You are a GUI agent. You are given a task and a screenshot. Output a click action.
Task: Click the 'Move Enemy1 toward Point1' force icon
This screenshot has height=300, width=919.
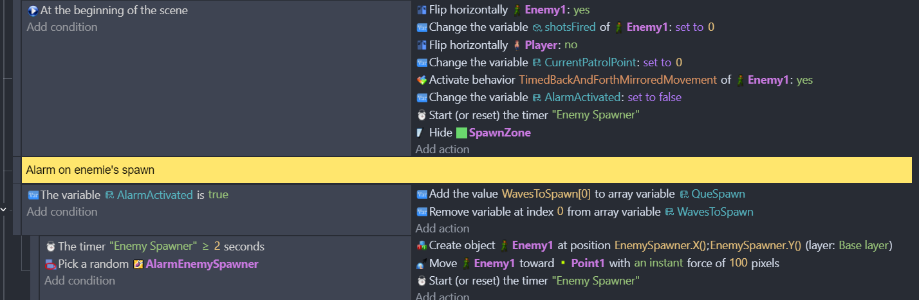tap(422, 263)
